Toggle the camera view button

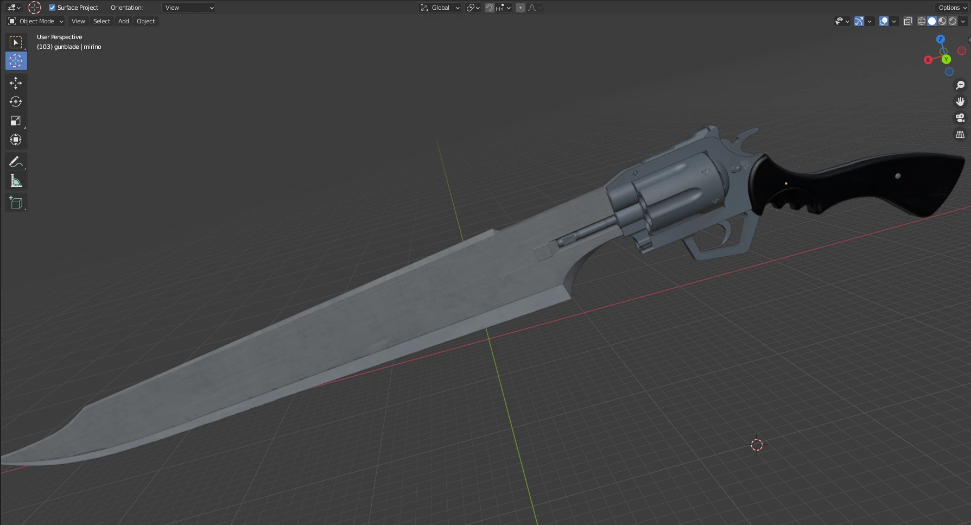960,118
